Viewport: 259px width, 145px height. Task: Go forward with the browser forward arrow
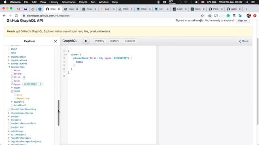coord(10,16)
